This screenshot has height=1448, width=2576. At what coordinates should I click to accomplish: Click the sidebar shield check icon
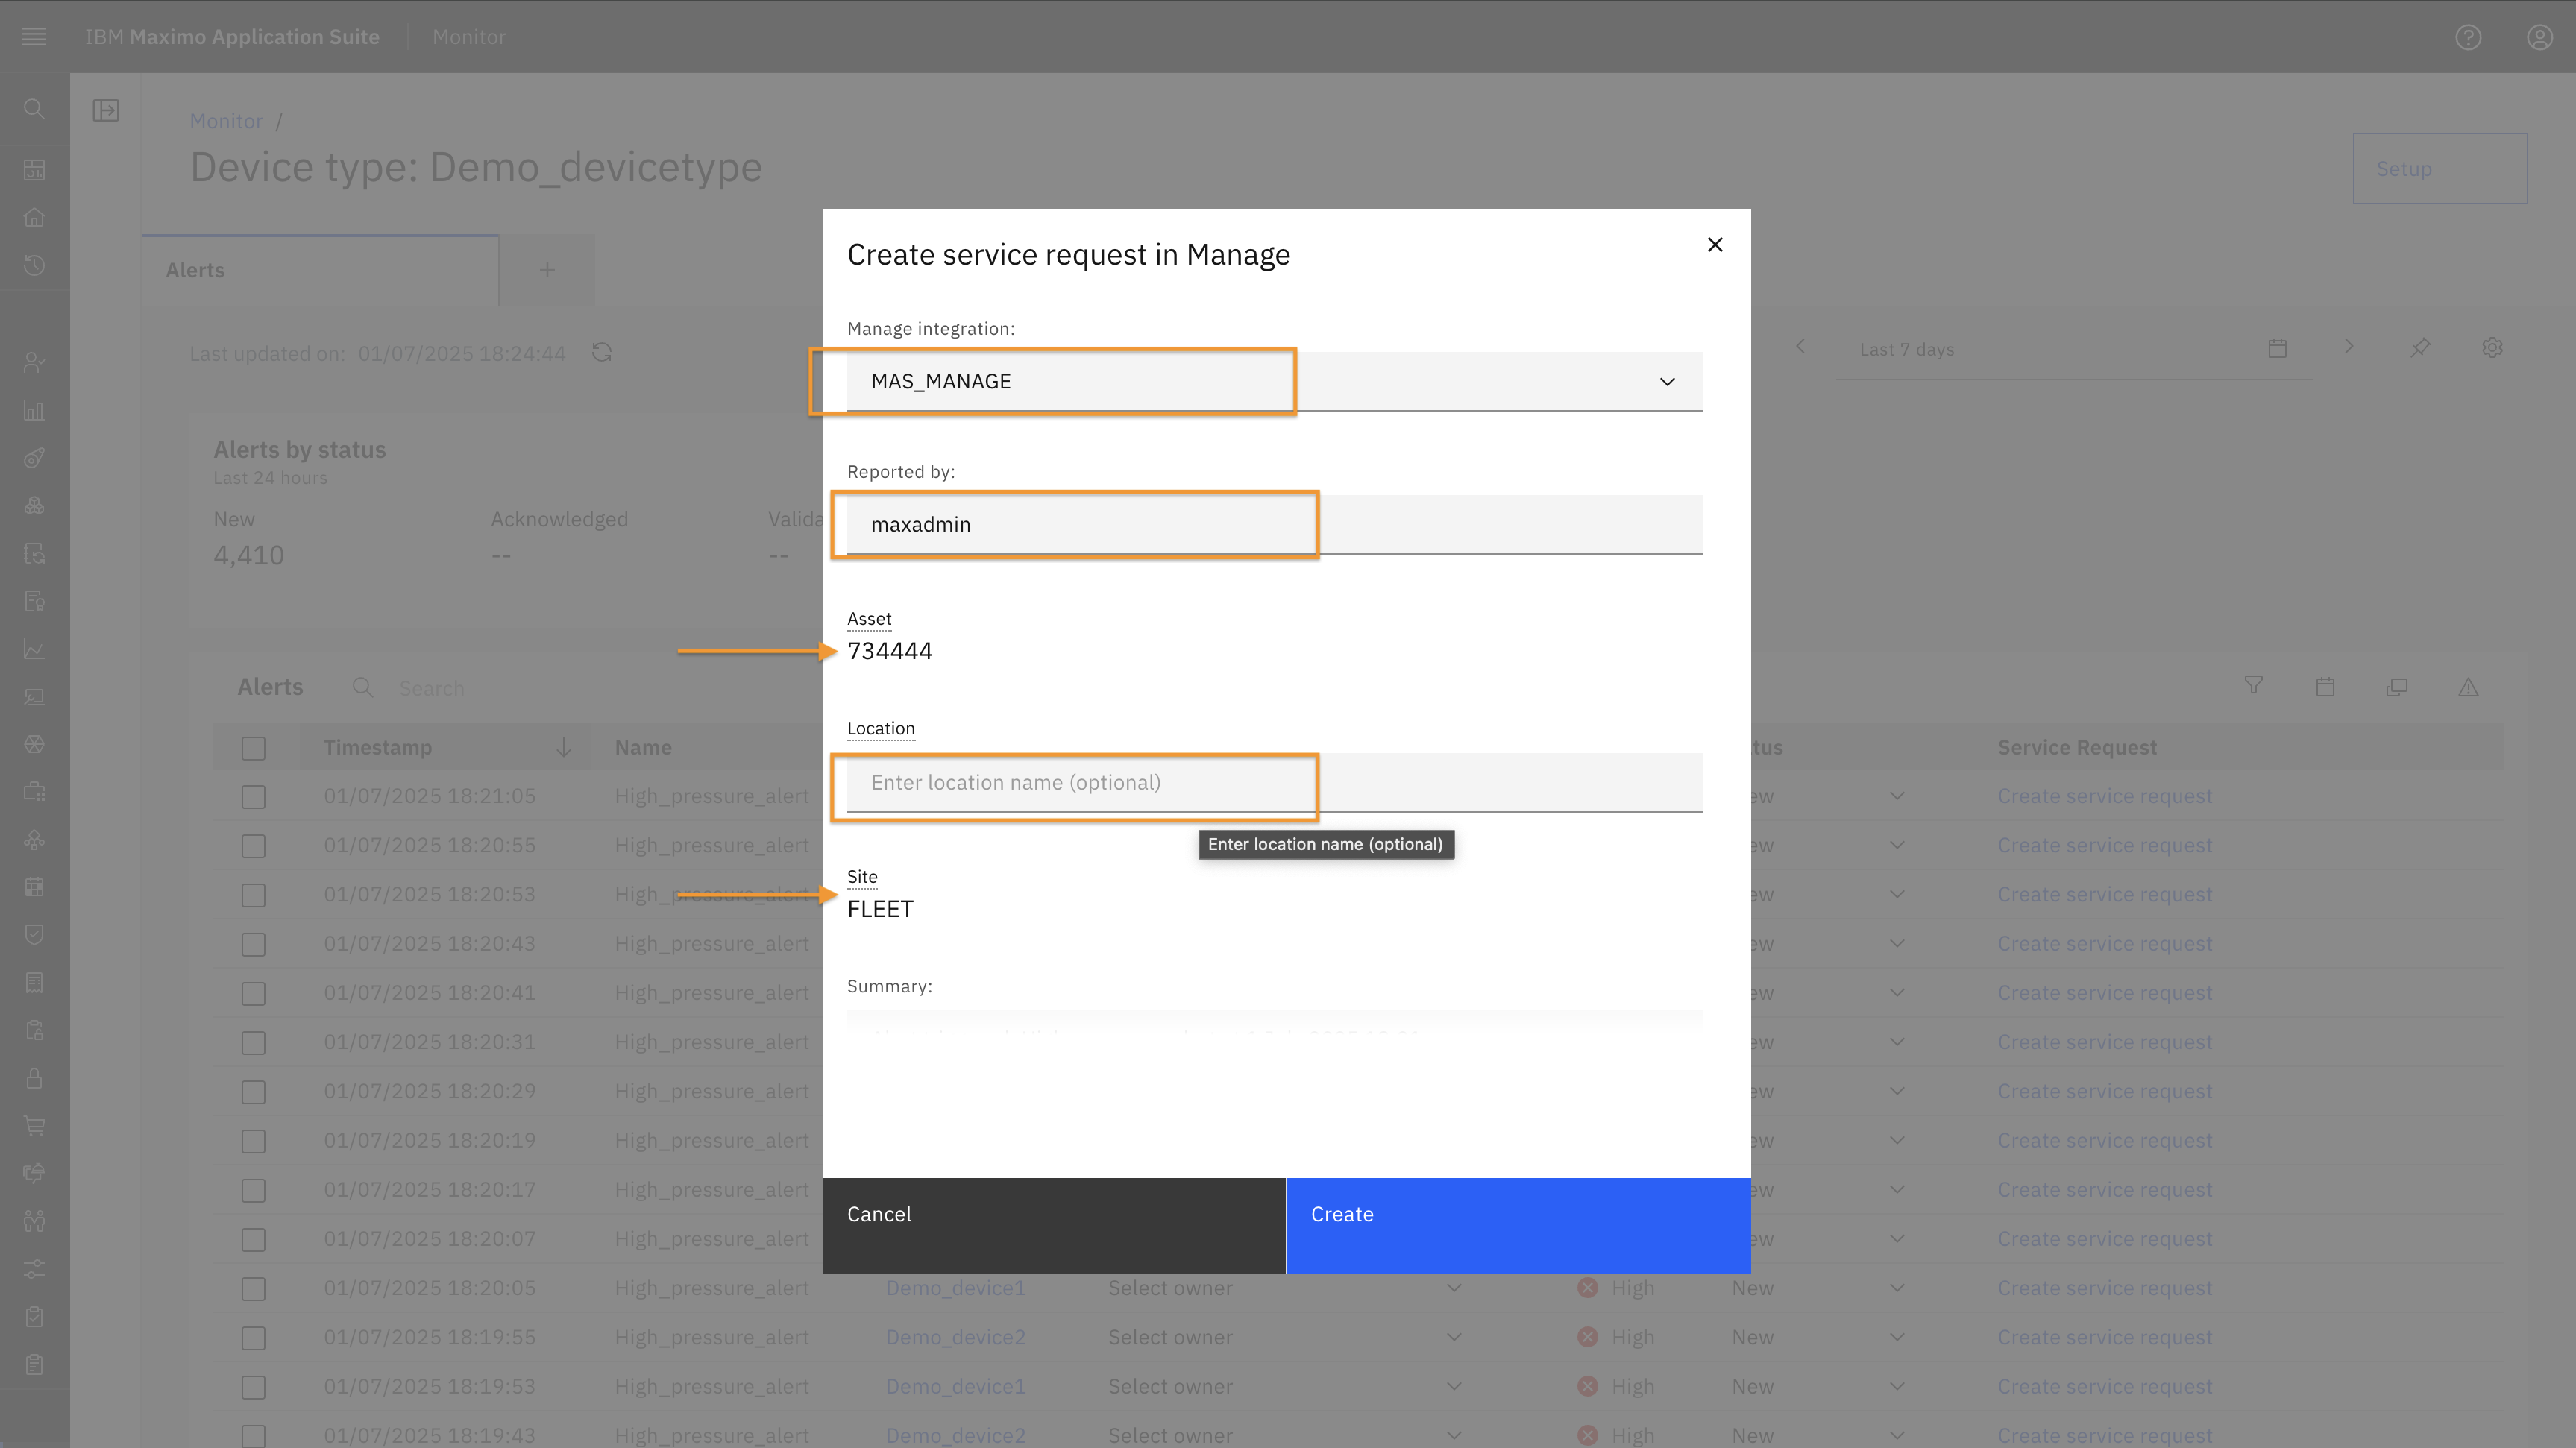34,934
